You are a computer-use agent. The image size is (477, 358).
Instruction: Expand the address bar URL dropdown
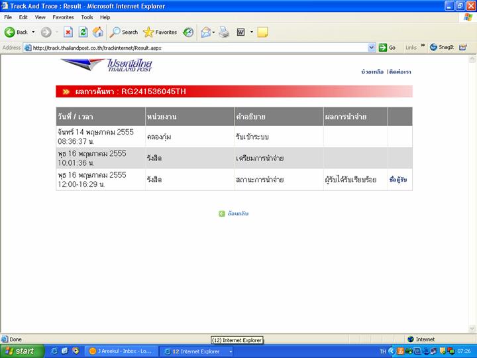pyautogui.click(x=372, y=48)
